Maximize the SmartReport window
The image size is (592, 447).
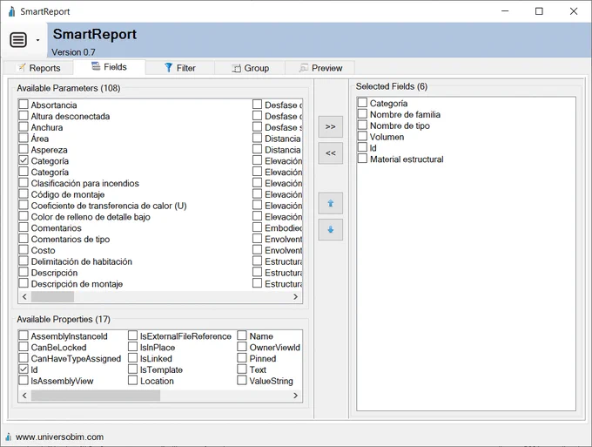pos(539,11)
